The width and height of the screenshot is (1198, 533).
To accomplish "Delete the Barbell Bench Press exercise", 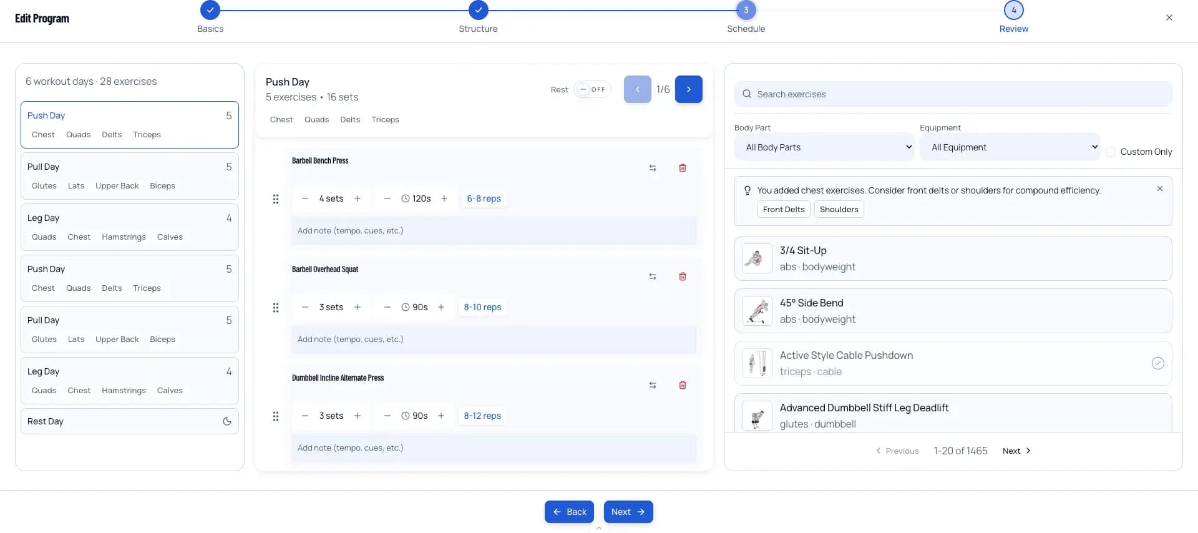I will pos(683,168).
